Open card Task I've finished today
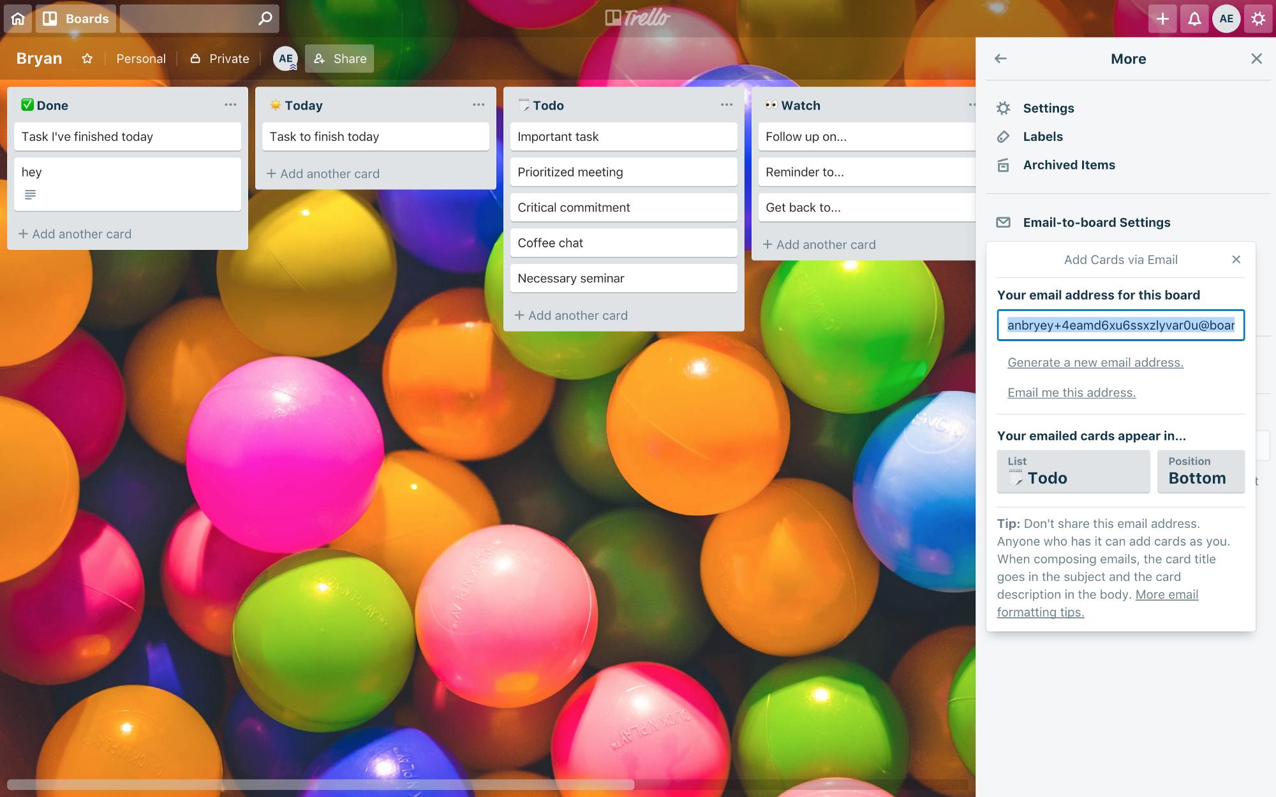Screen dimensions: 1276x797 pyautogui.click(x=128, y=136)
